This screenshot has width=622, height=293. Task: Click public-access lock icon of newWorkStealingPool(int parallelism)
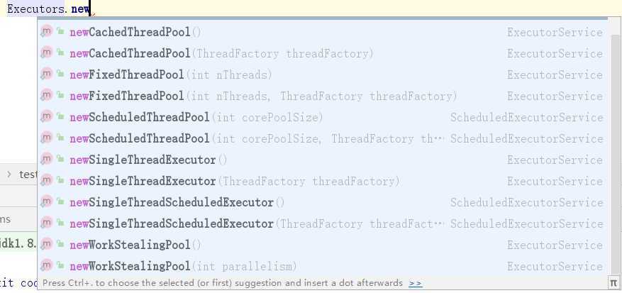coord(60,265)
